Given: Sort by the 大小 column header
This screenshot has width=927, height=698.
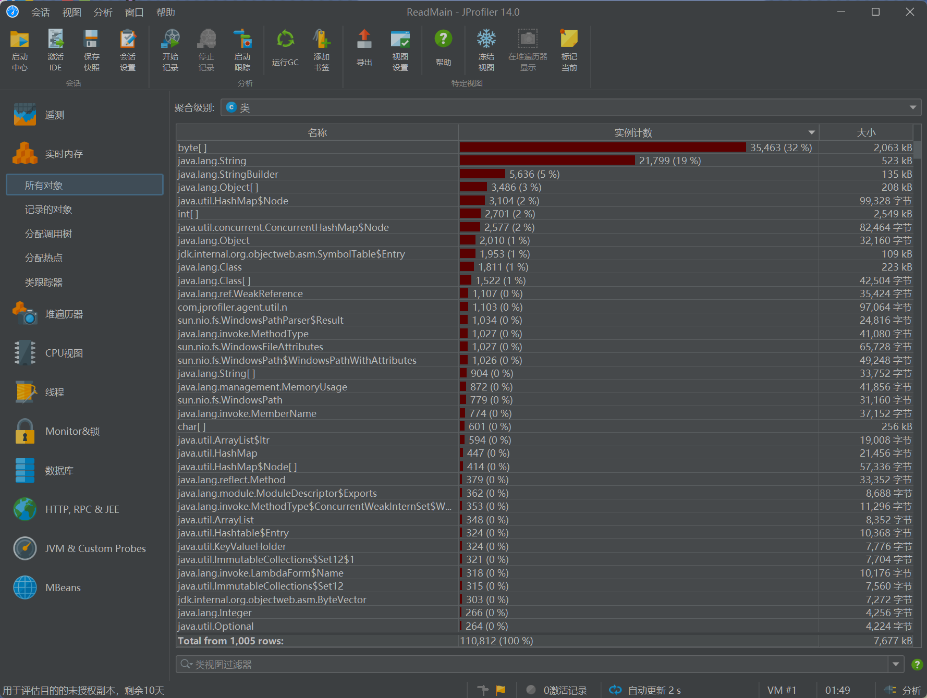Looking at the screenshot, I should [866, 132].
